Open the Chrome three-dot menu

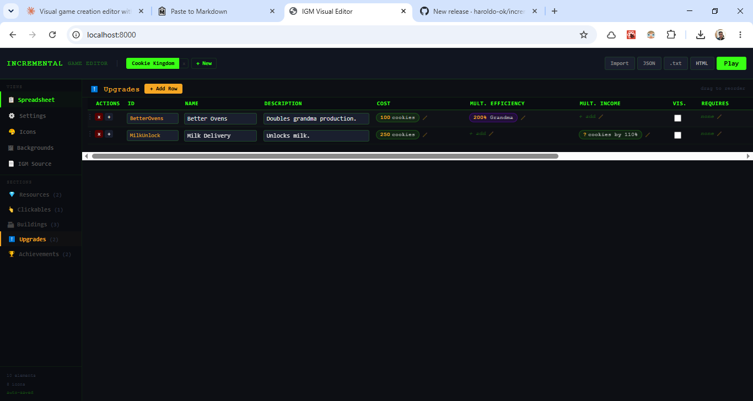tap(740, 35)
